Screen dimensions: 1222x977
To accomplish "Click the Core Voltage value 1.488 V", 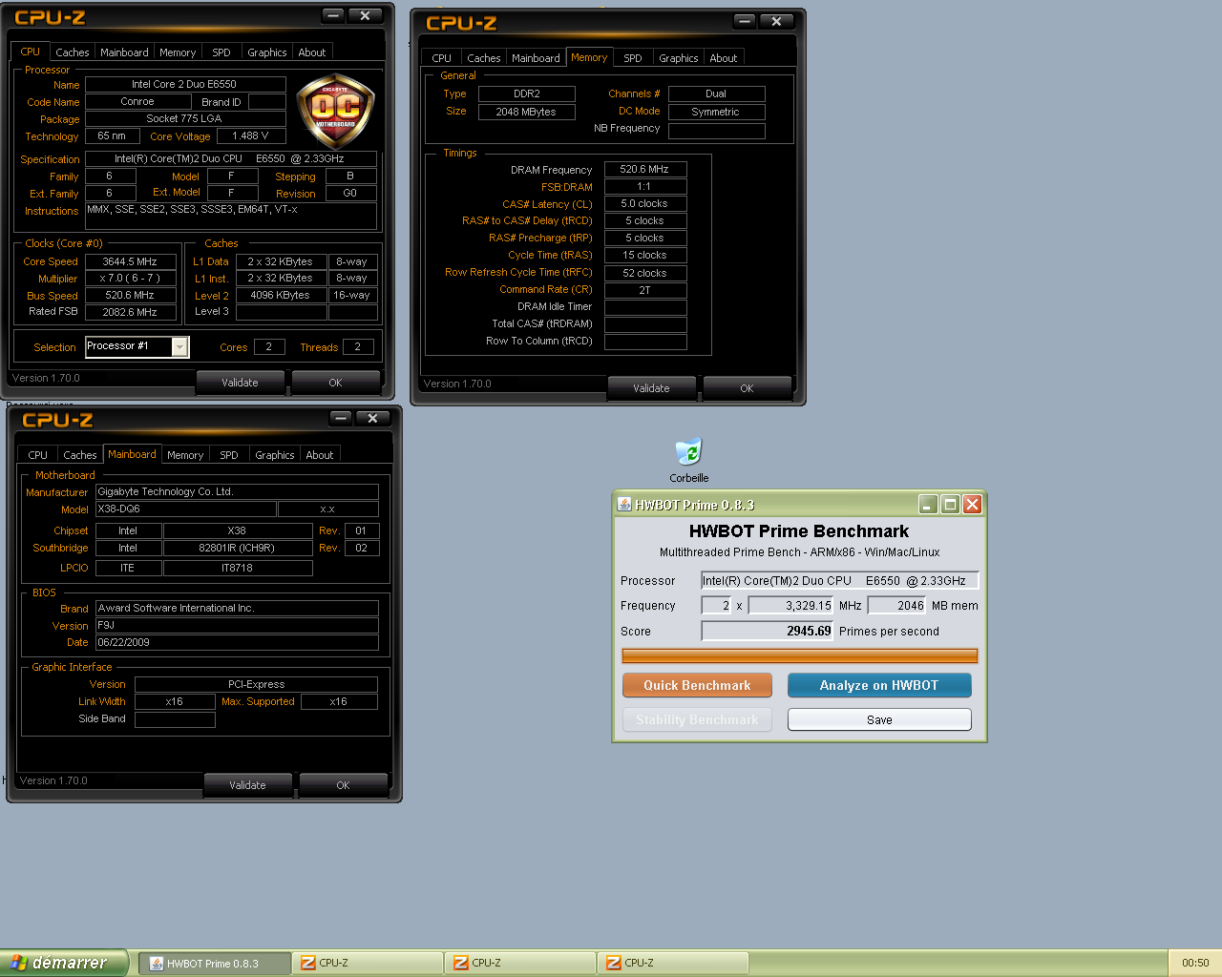I will coord(251,136).
